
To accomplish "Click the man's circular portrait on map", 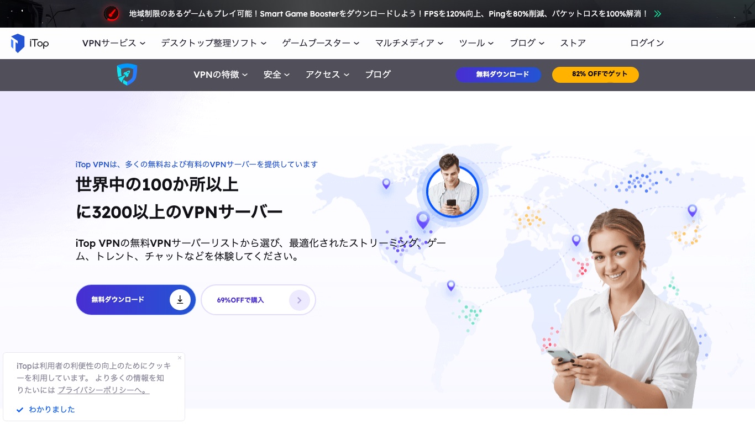I will tap(453, 191).
